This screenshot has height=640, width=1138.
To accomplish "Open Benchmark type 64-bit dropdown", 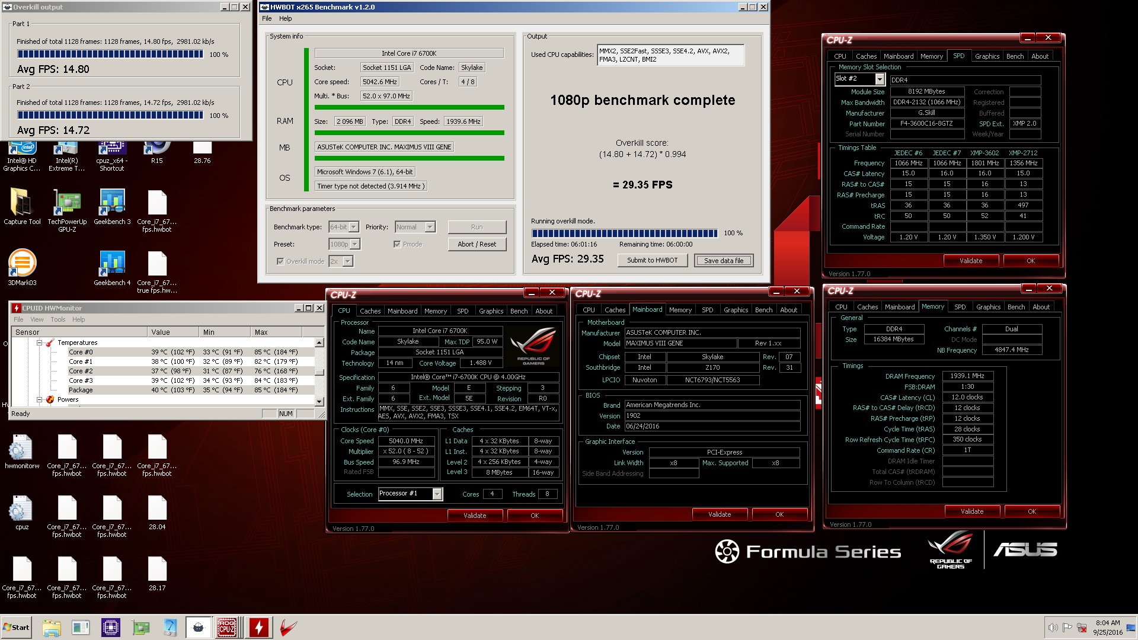I will pyautogui.click(x=354, y=227).
